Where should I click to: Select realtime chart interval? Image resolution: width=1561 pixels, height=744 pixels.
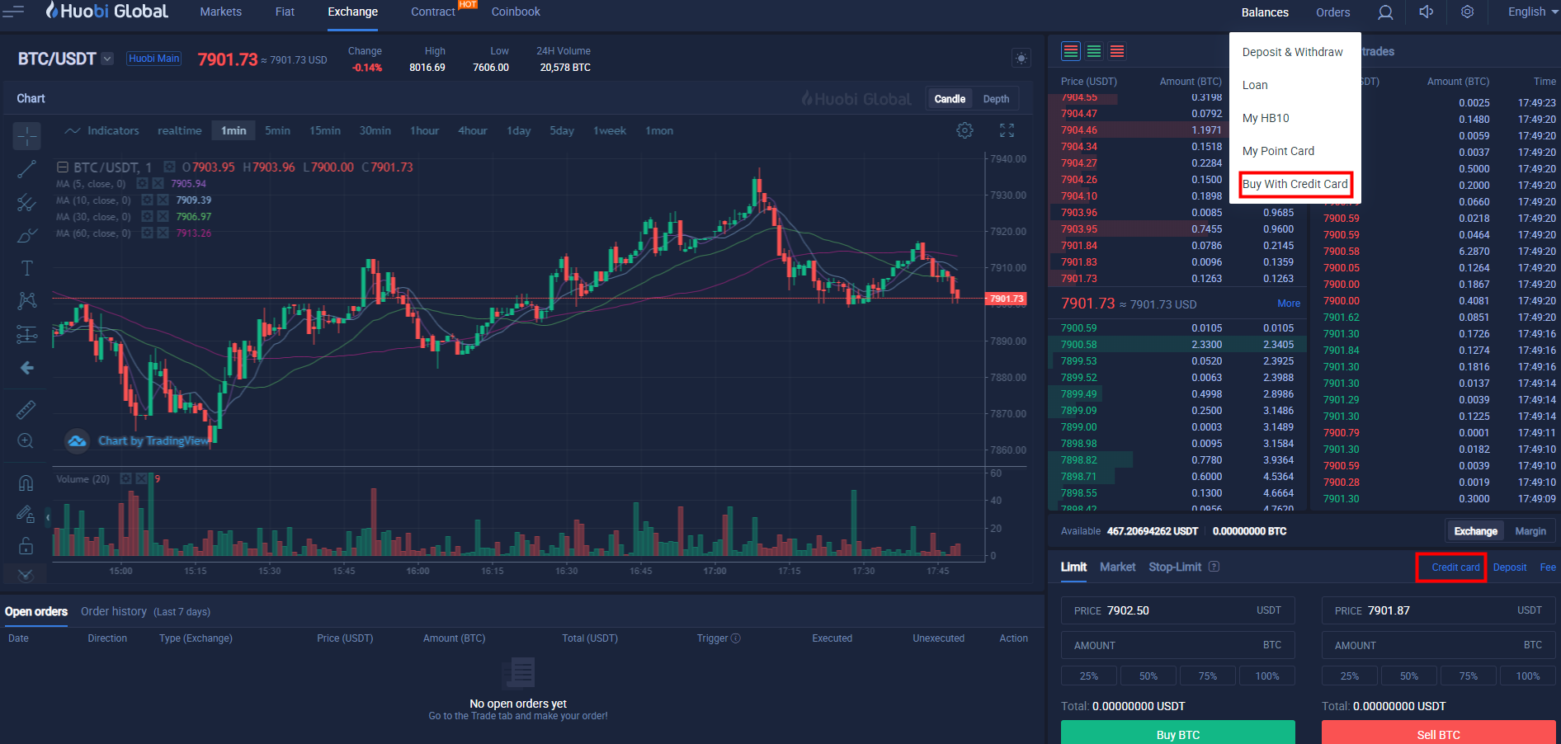pyautogui.click(x=180, y=130)
